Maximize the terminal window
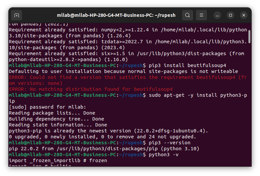 [x=231, y=15]
